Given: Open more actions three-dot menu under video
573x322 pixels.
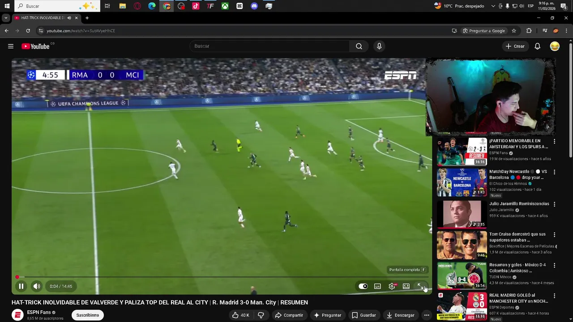Looking at the screenshot, I should pos(427,315).
